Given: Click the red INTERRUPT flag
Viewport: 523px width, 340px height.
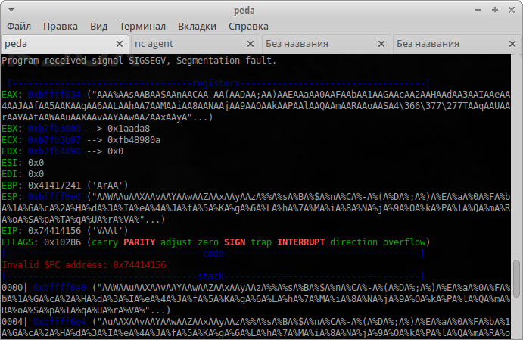Looking at the screenshot, I should [x=301, y=242].
